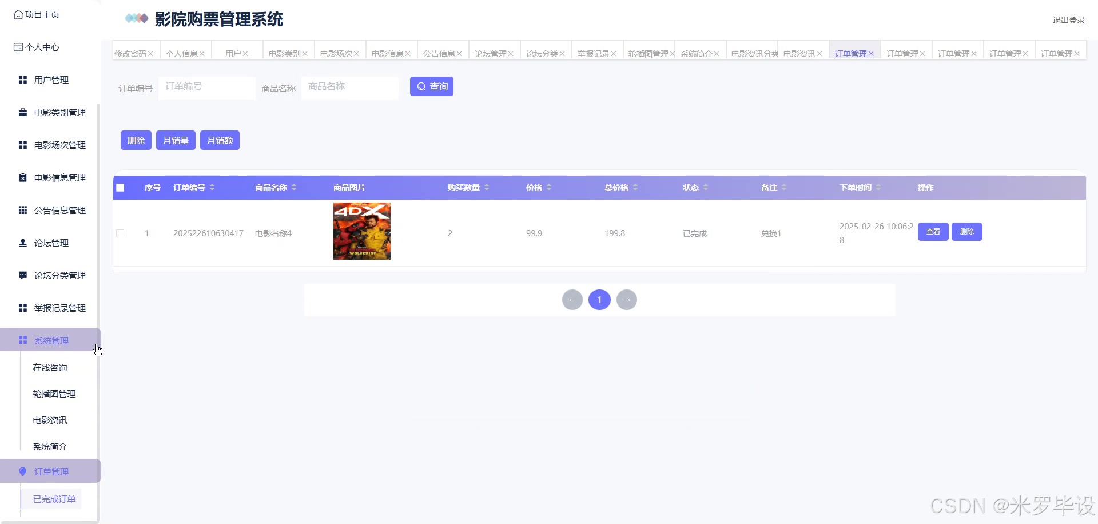This screenshot has height=524, width=1098.
Task: Click the card icon beside 个人中心
Action: [x=18, y=47]
